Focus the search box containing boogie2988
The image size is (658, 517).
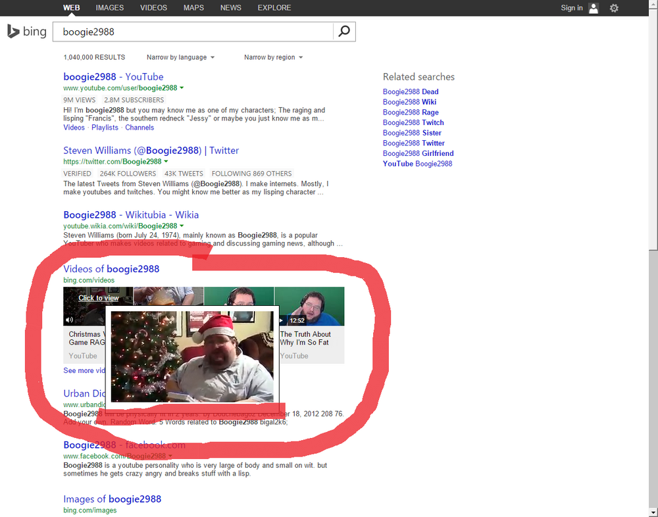point(193,32)
